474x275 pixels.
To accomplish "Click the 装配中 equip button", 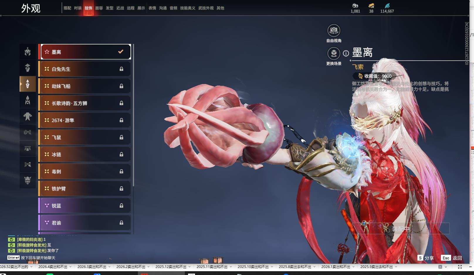I will click(x=401, y=228).
